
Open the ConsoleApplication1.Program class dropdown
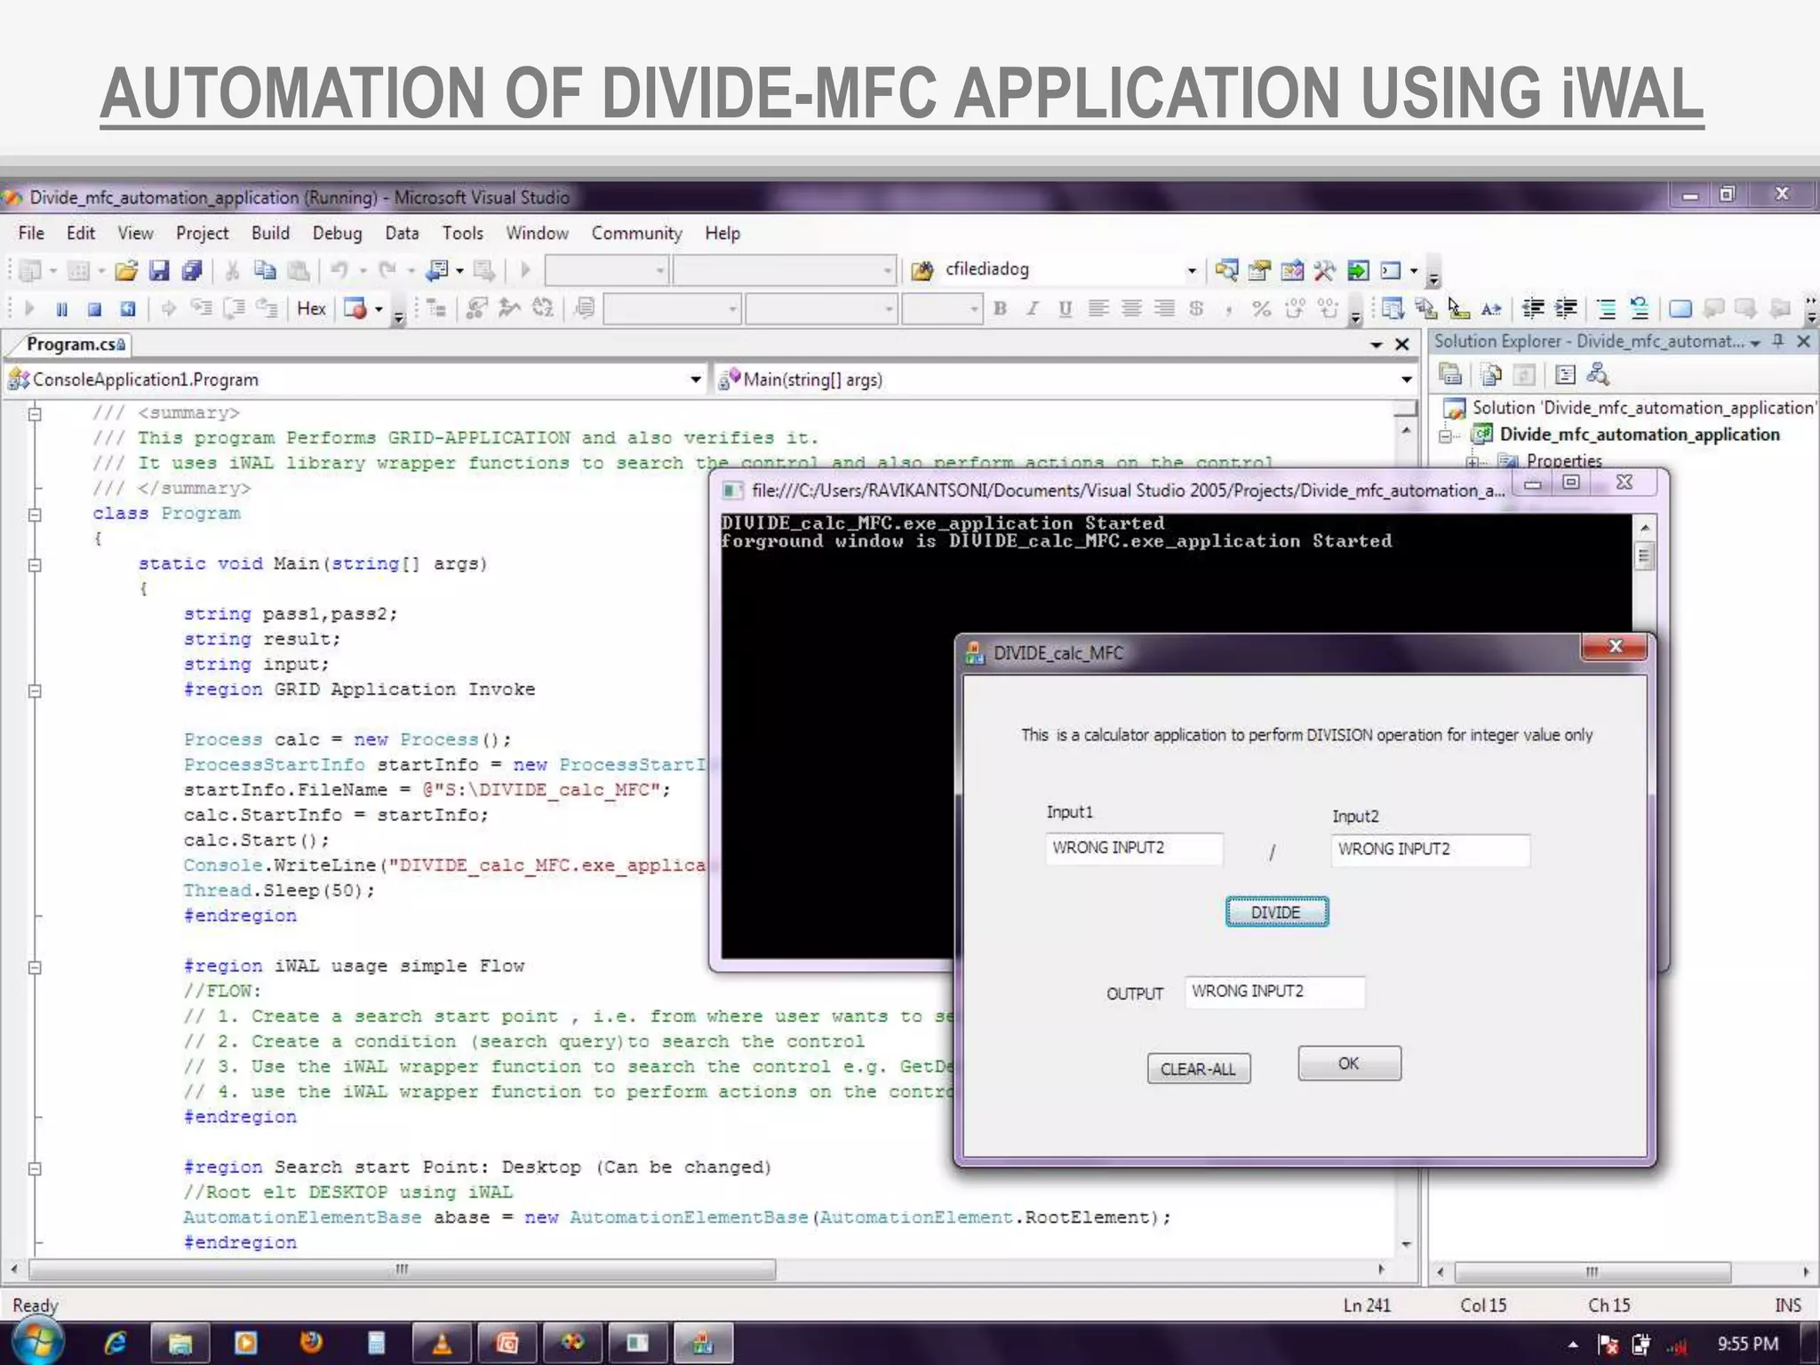point(696,379)
